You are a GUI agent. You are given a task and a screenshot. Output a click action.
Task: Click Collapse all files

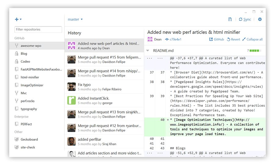pos(252,40)
